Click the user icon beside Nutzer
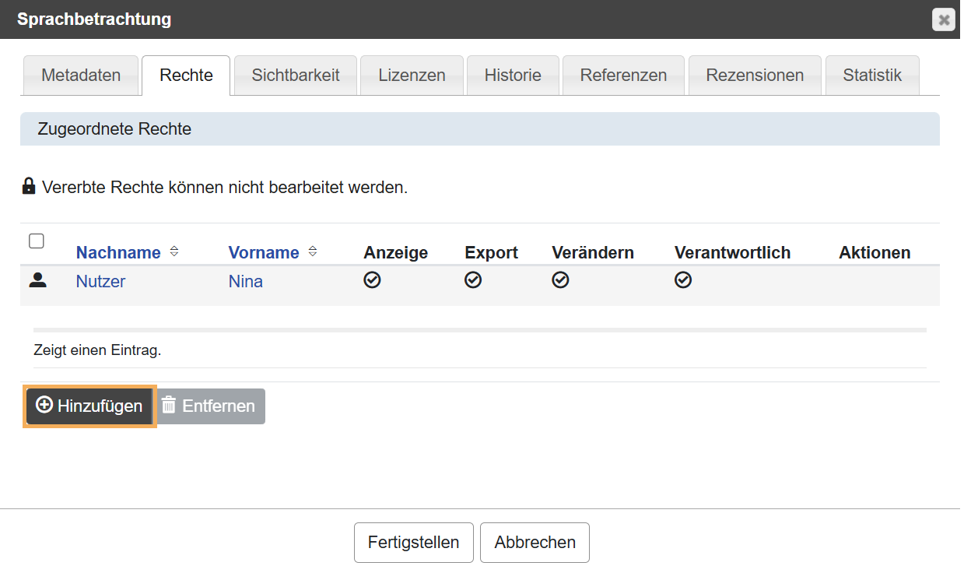Viewport: 964px width, 573px height. [37, 281]
